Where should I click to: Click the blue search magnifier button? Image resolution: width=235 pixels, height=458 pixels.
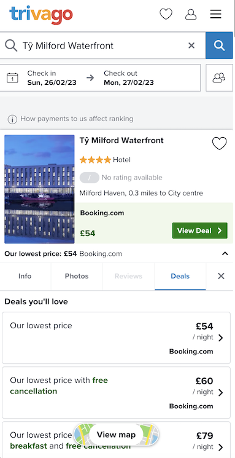219,45
